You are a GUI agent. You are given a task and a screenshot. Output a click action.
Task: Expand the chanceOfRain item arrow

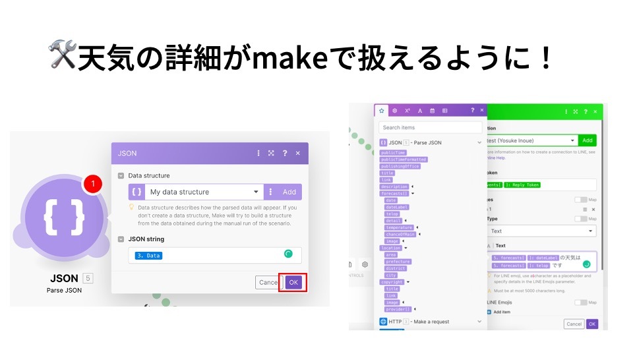point(419,234)
